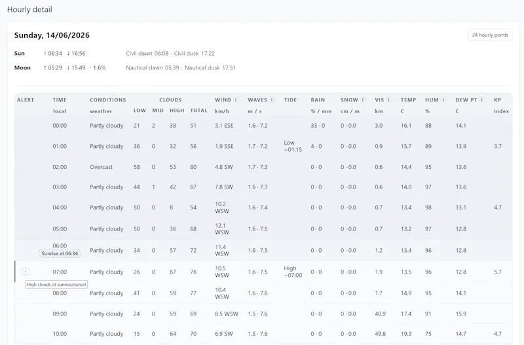Click the visibility value 49.8 at 10:00
The image size is (524, 345).
tap(381, 334)
